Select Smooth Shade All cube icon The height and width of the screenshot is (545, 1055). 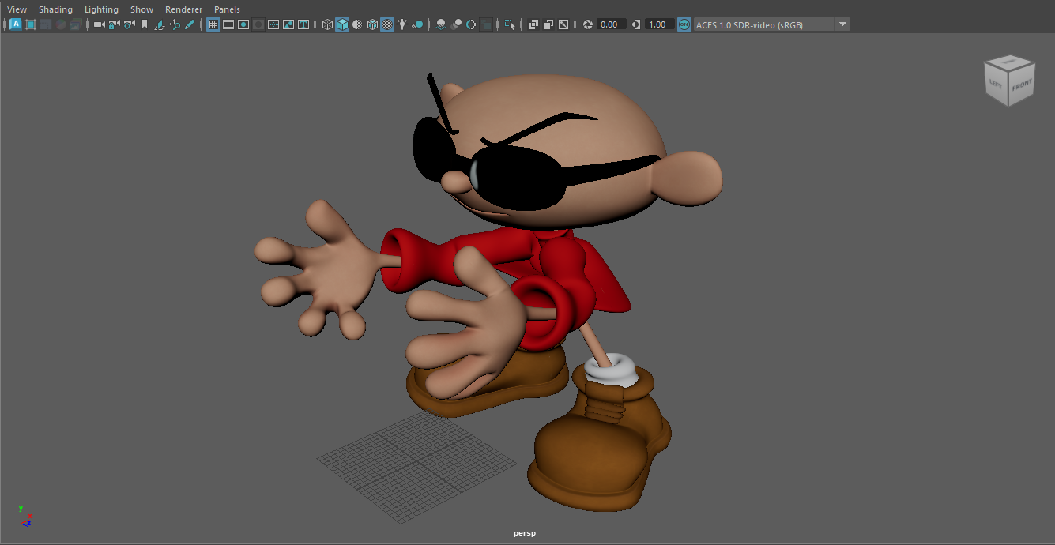(342, 24)
